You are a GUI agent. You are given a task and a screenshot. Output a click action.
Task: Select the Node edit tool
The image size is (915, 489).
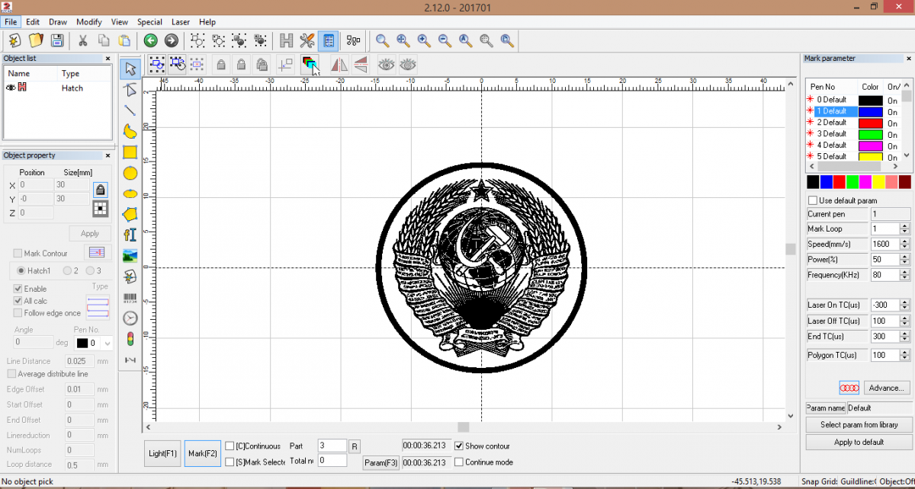[x=130, y=90]
